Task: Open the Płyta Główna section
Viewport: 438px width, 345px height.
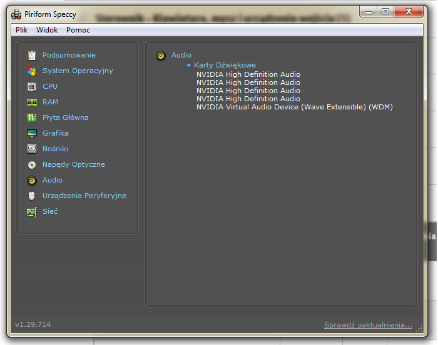Action: [x=66, y=117]
